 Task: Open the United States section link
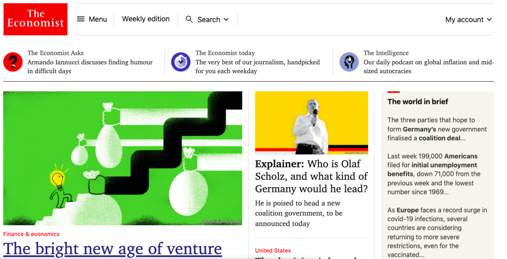point(273,251)
